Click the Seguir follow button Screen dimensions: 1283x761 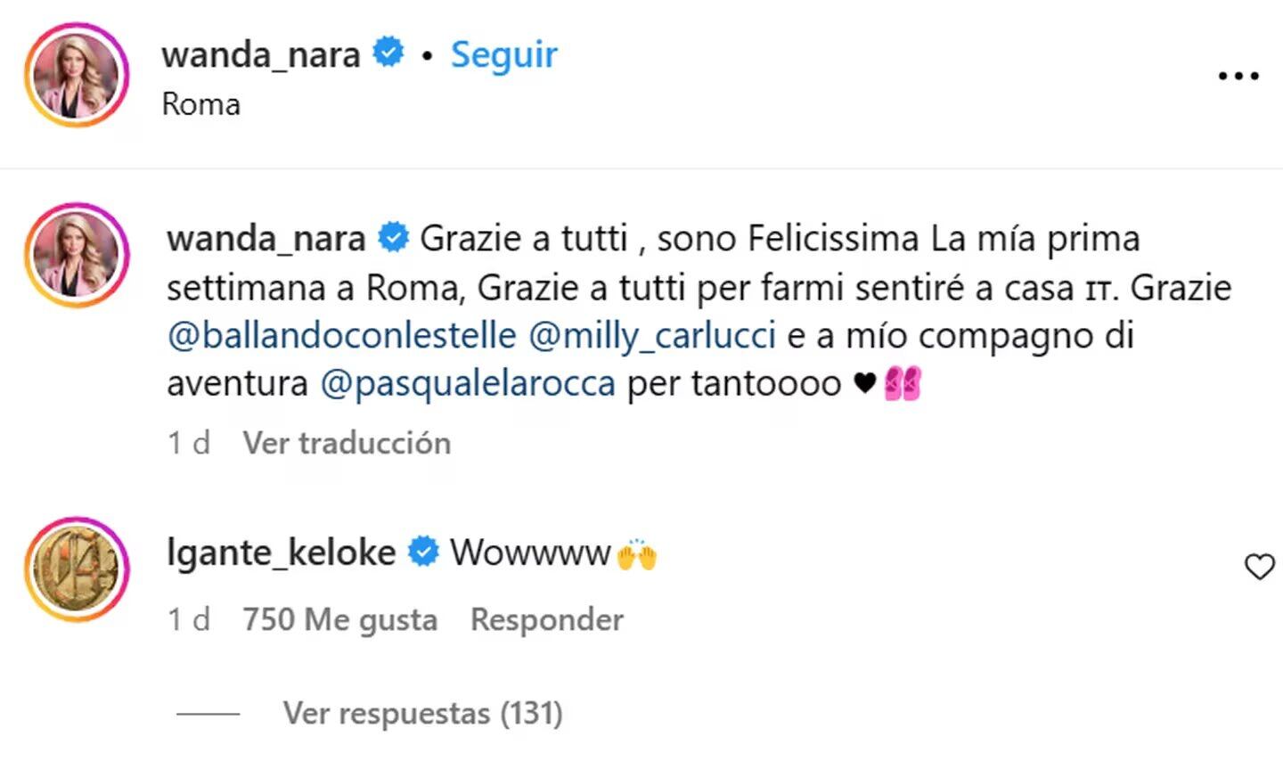pyautogui.click(x=503, y=55)
